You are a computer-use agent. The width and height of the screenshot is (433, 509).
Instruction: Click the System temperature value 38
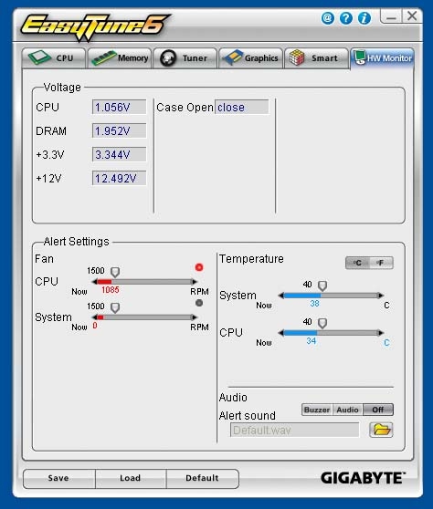pyautogui.click(x=314, y=304)
